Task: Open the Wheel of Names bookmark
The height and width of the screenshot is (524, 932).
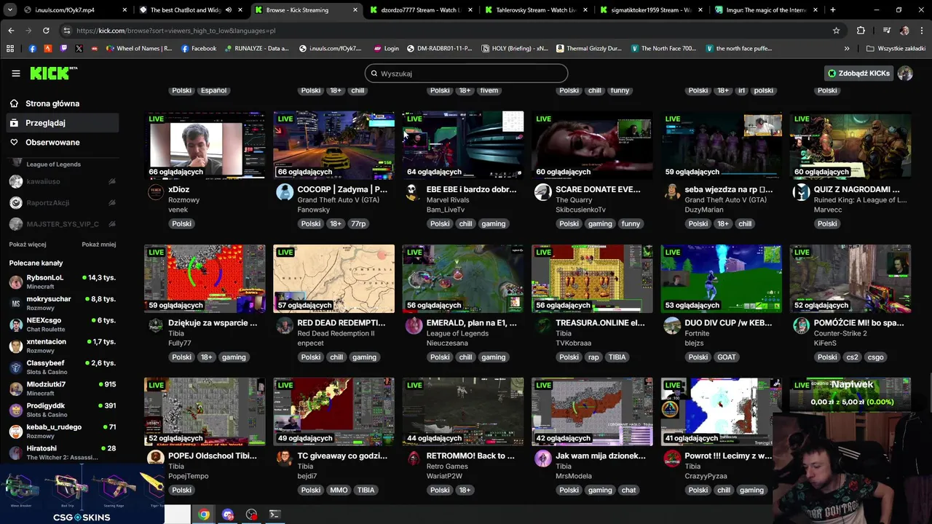Action: click(139, 48)
